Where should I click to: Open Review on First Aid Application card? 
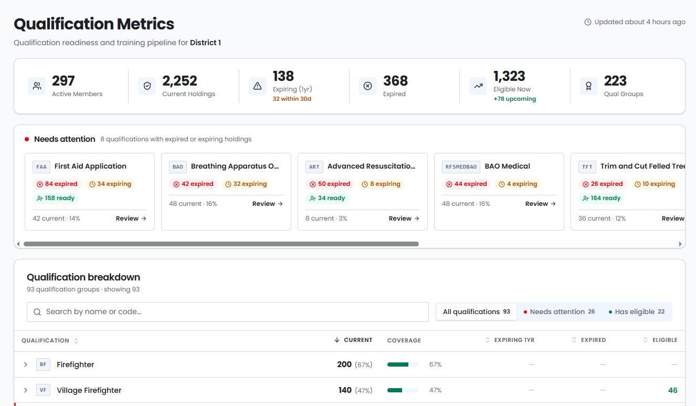[x=131, y=218]
